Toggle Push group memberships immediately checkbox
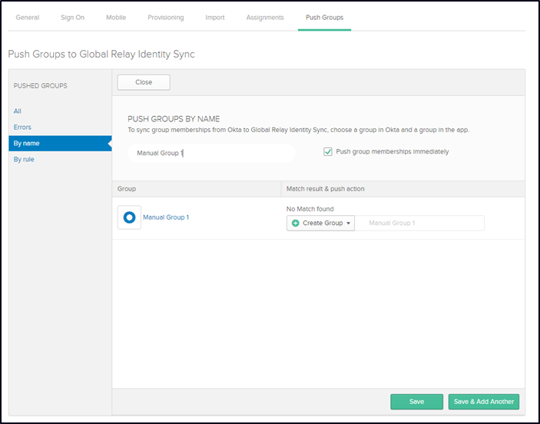Viewport: 540px width, 424px height. 328,151
